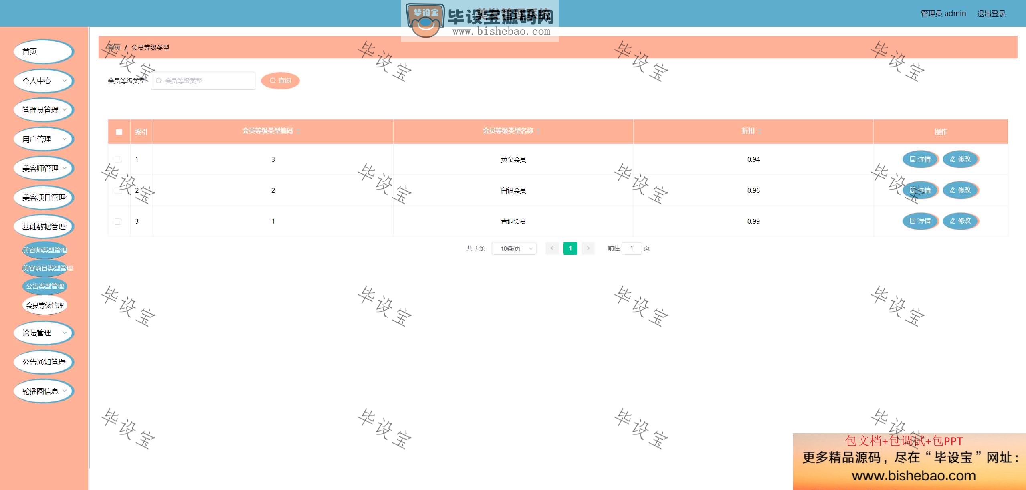
Task: Click 修改 for 白银会员
Action: point(961,190)
